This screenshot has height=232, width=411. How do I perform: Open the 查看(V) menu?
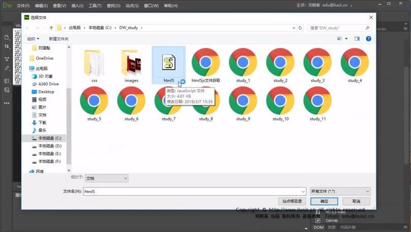(59, 6)
